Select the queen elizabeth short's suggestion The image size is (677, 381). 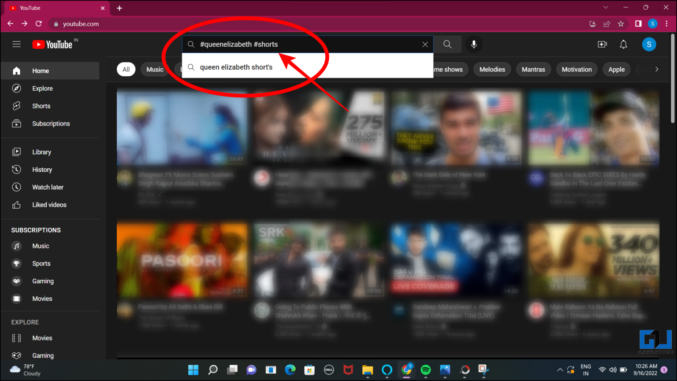[x=236, y=67]
